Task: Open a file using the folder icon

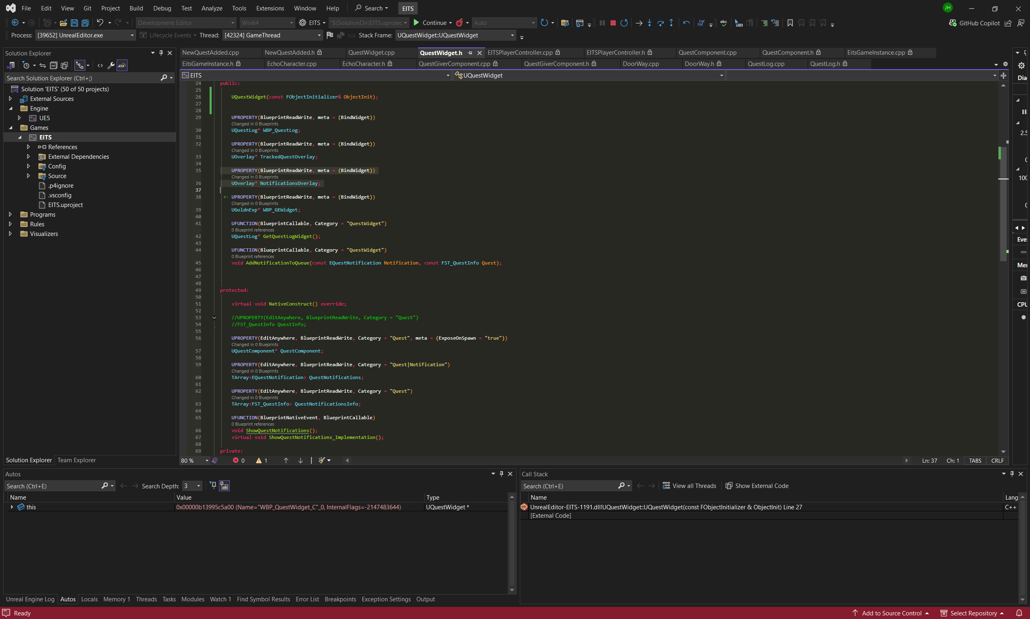Action: point(64,23)
